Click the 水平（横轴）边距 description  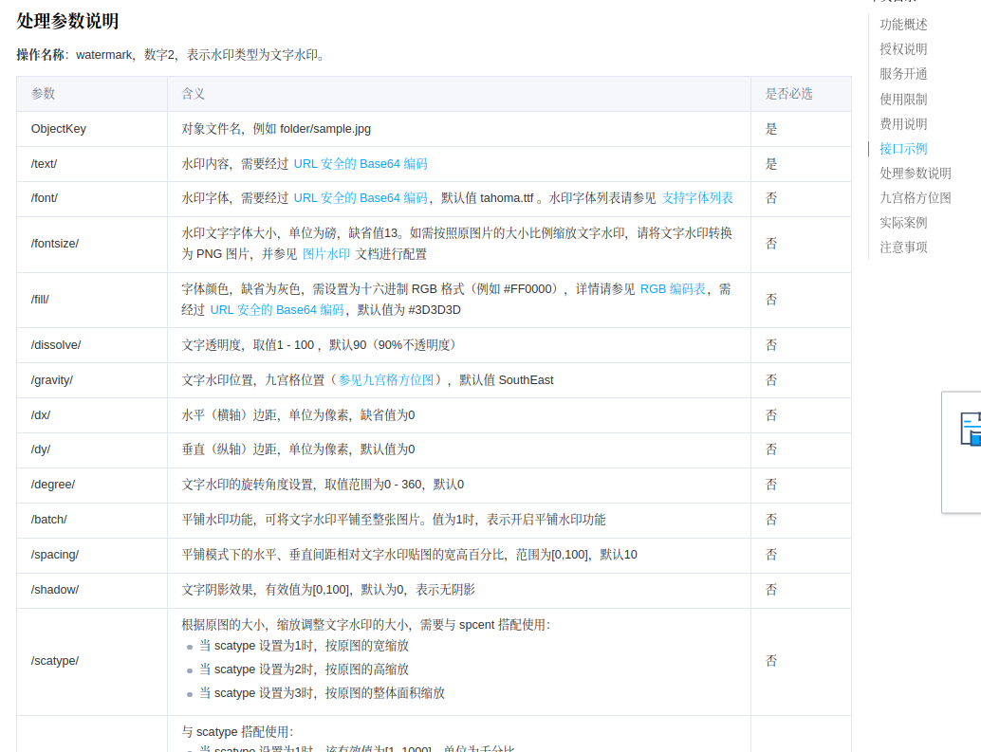(298, 415)
